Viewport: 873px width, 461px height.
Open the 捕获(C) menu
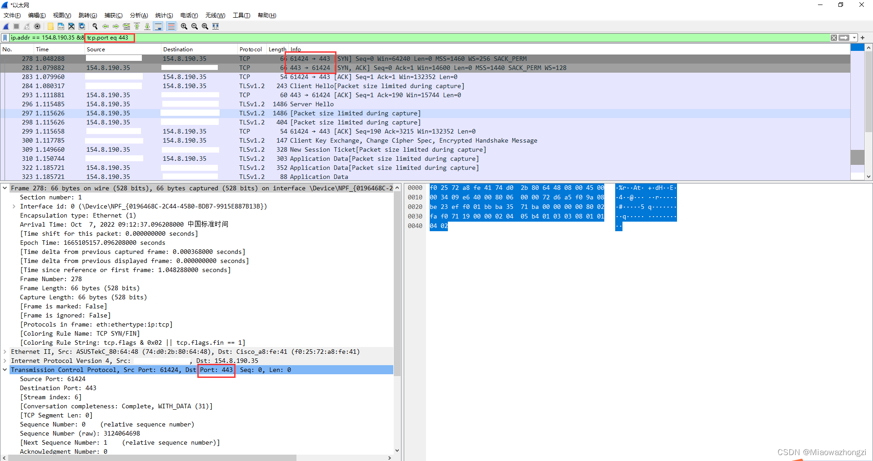[x=113, y=15]
